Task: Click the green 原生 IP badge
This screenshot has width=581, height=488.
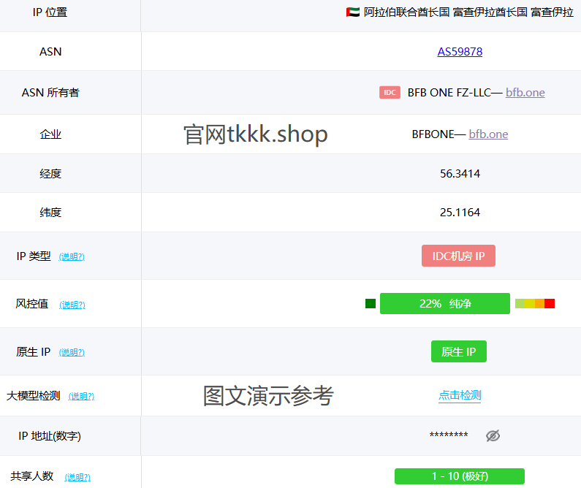Action: pyautogui.click(x=458, y=351)
